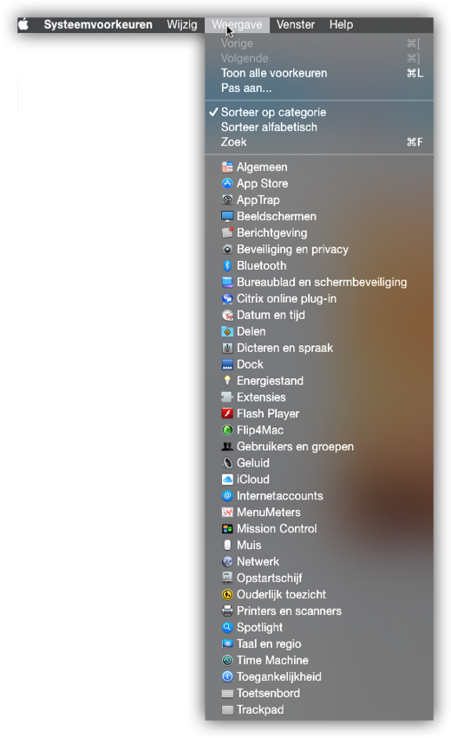Click the Algemeen icon
Screen dimensions: 451x738
click(227, 167)
